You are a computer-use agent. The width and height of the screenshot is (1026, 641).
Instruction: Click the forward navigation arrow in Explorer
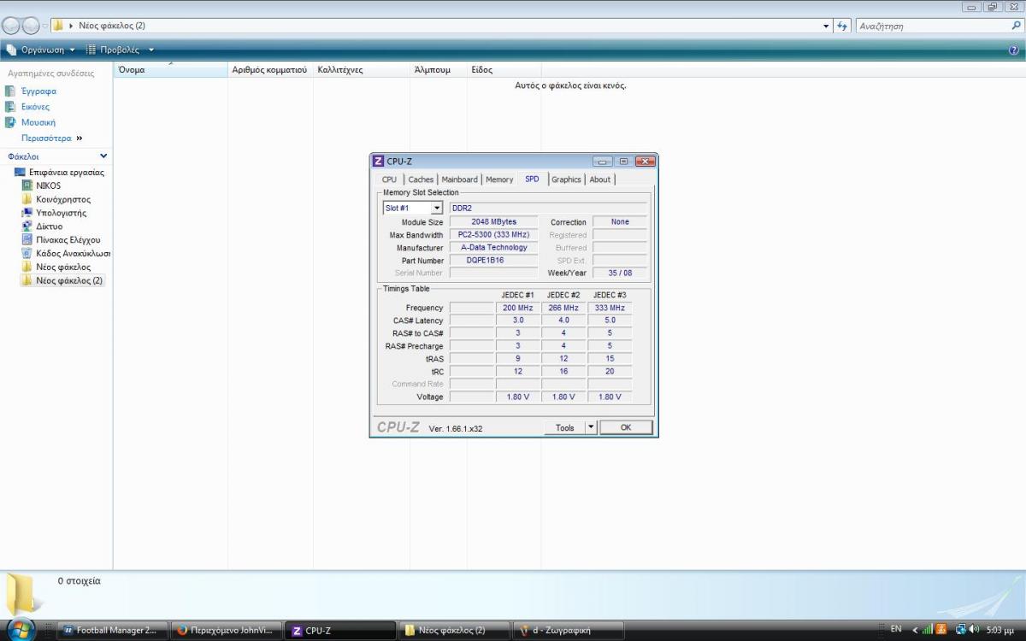click(x=32, y=26)
